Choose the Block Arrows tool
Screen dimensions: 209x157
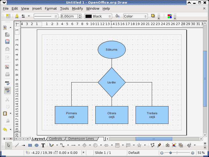106,145
